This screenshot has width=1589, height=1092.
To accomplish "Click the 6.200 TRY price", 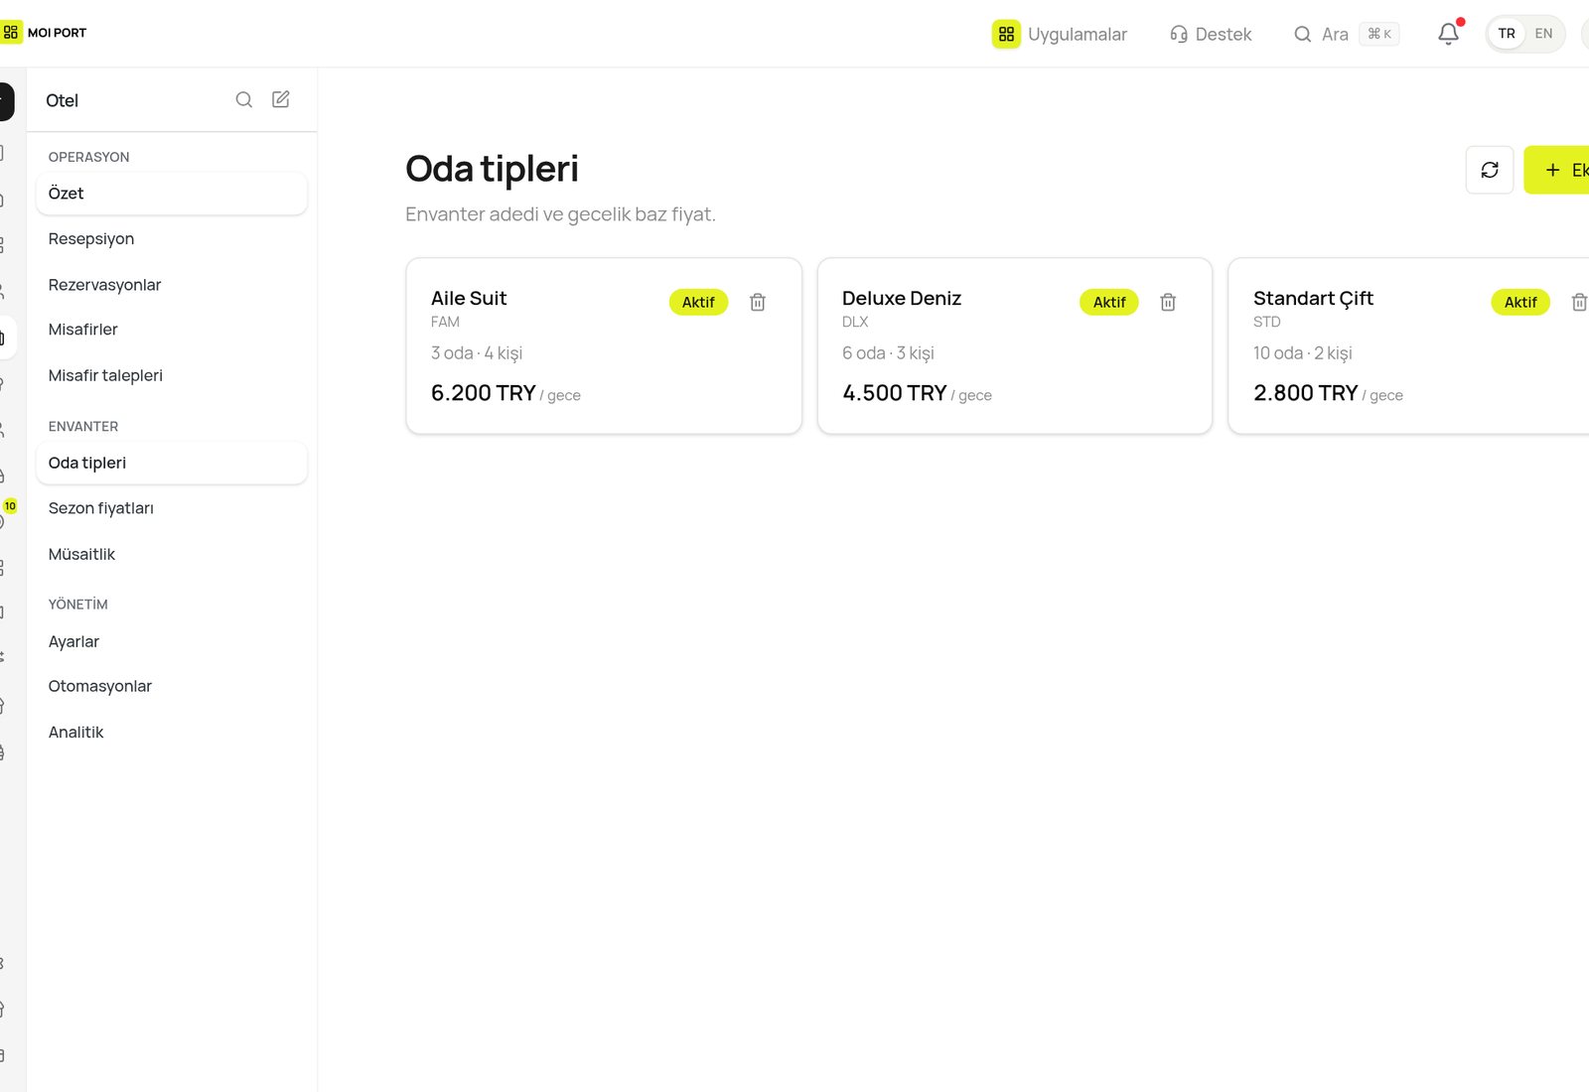I will point(484,393).
